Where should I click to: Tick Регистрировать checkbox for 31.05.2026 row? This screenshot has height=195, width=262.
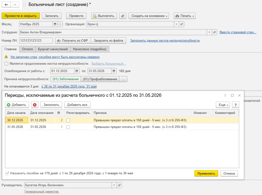click(68, 127)
